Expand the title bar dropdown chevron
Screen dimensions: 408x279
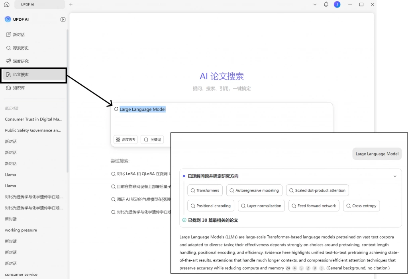315,4
